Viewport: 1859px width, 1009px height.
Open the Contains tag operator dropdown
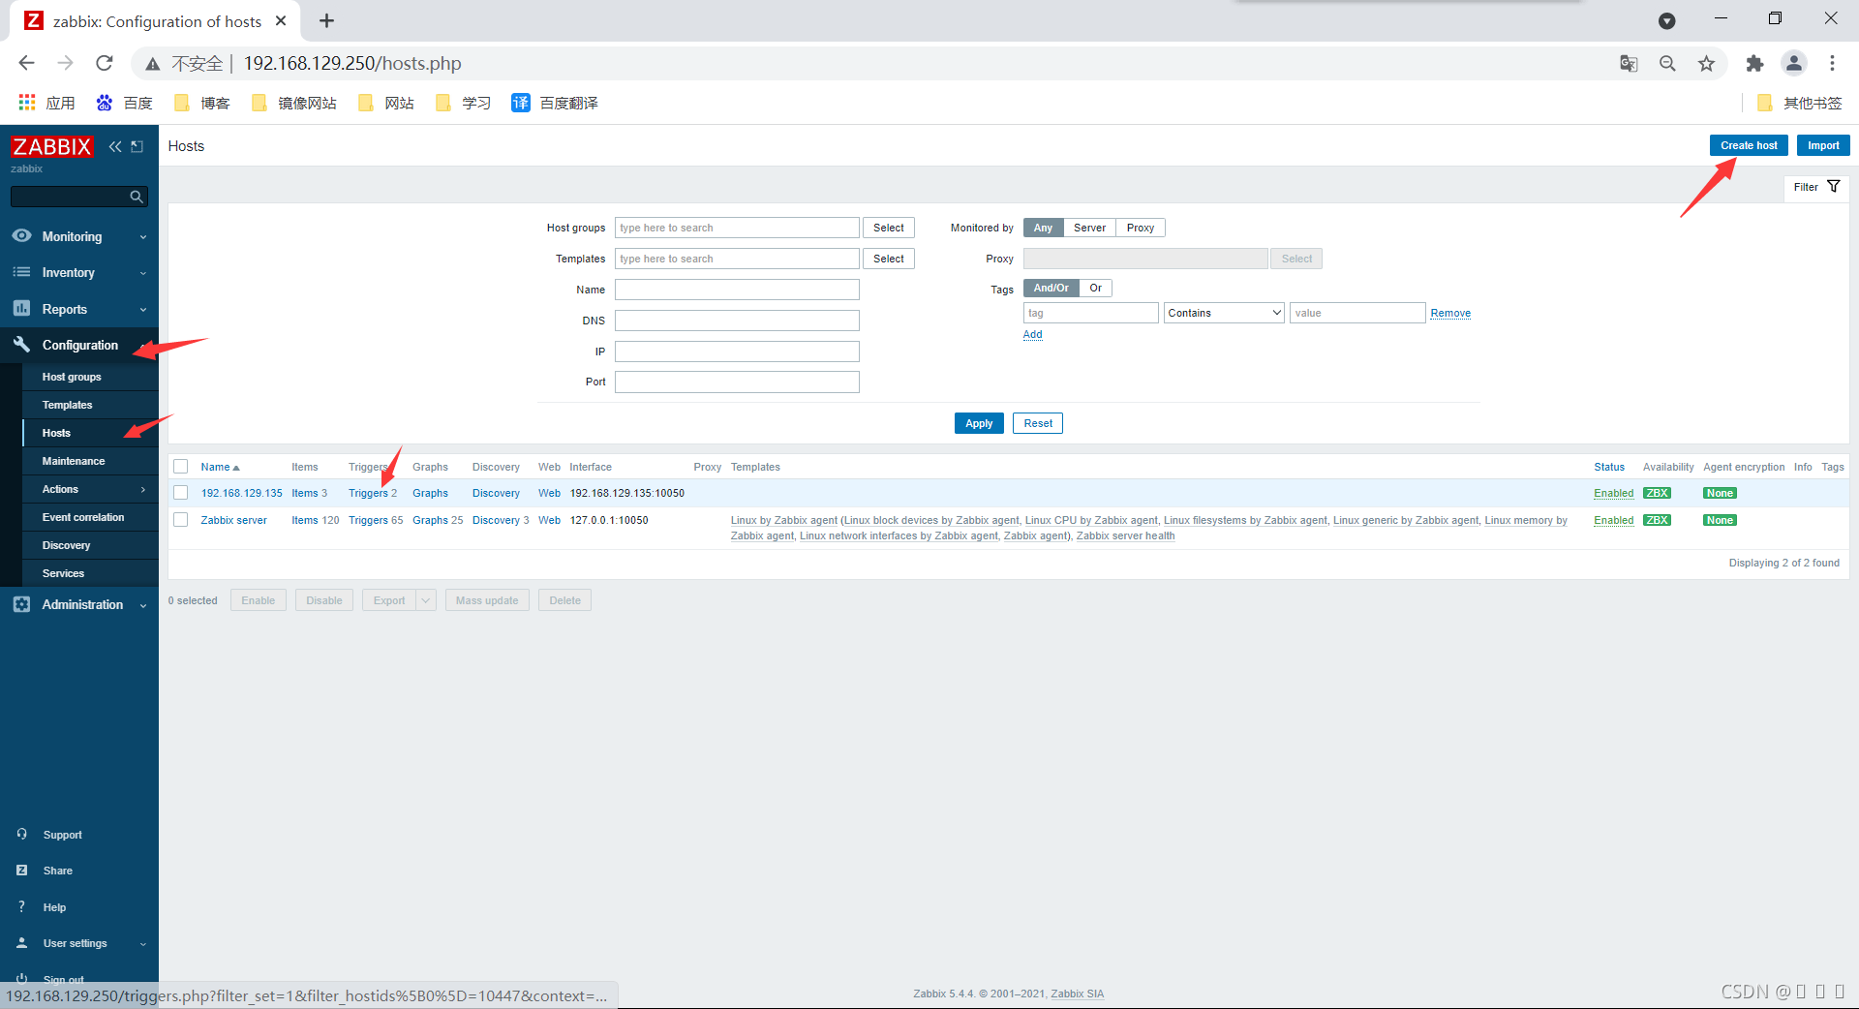pyautogui.click(x=1224, y=313)
